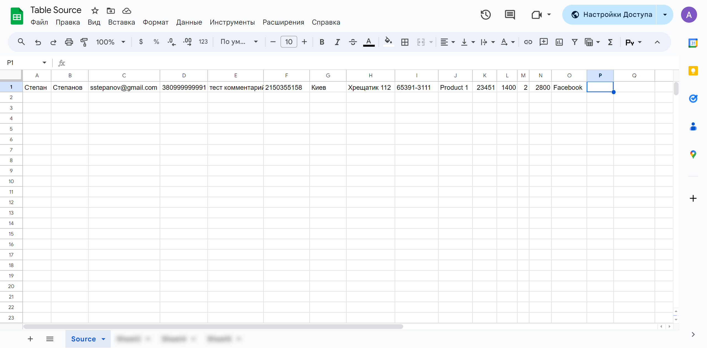
Task: Expand the merge cells dropdown arrow
Action: (x=431, y=42)
